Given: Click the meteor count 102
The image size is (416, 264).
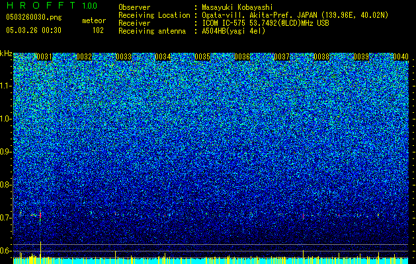Looking at the screenshot, I should pyautogui.click(x=98, y=30).
